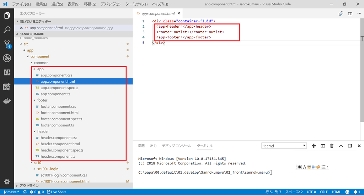Maximize the panel with up chevron
The image size is (364, 195).
pos(341,146)
